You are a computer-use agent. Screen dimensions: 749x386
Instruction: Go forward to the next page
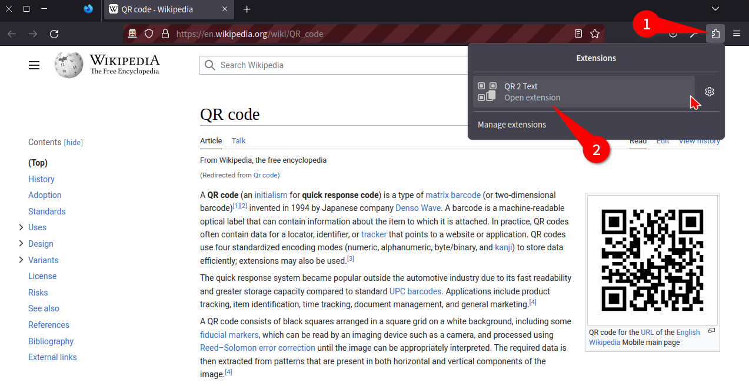point(33,33)
